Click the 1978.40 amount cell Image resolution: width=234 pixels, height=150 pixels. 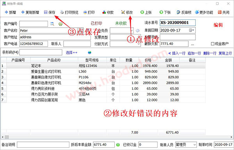pyautogui.click(x=168, y=66)
